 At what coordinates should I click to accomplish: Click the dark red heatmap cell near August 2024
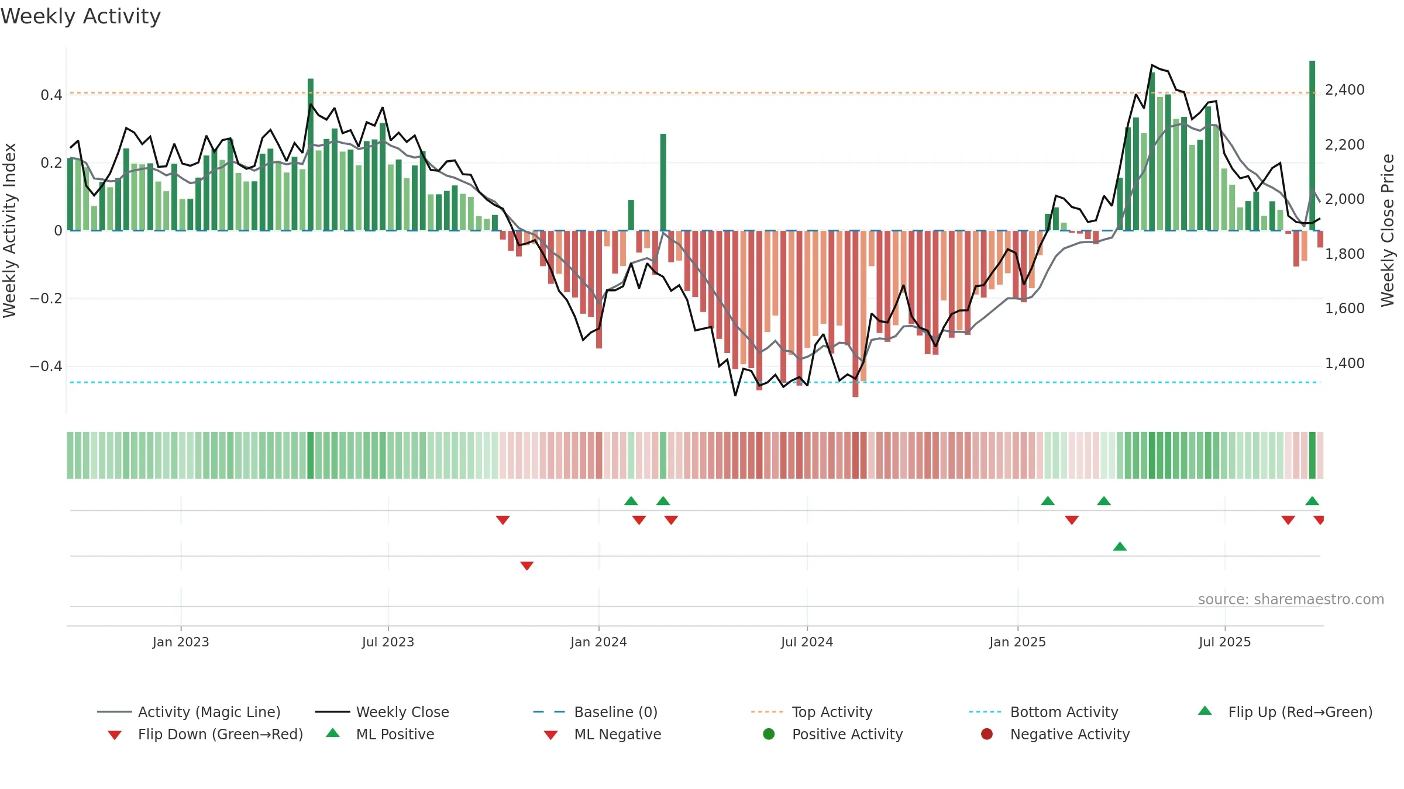coord(855,455)
